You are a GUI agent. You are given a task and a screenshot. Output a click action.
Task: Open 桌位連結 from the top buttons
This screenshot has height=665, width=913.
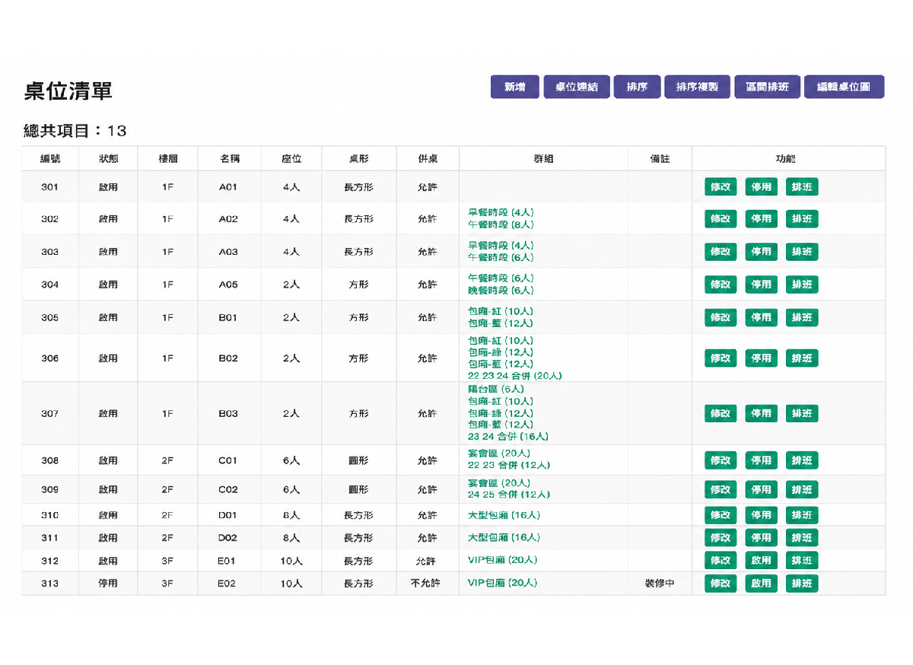(576, 87)
